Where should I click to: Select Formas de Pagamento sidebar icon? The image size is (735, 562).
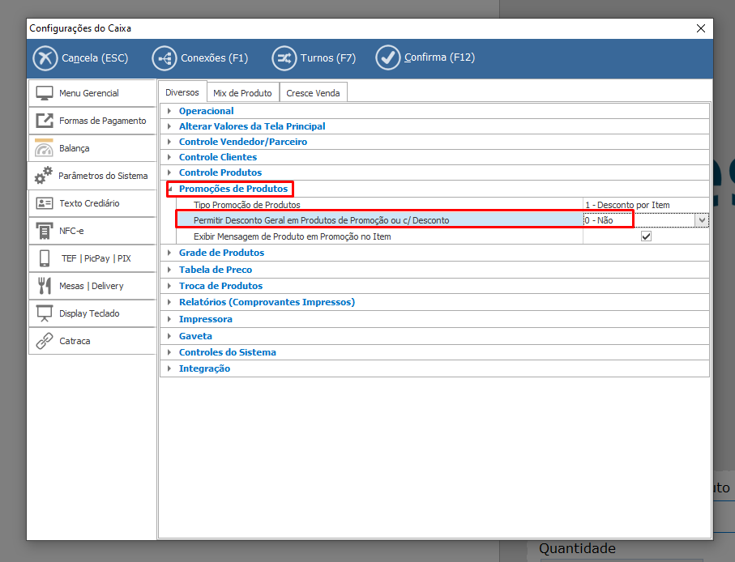[x=45, y=121]
